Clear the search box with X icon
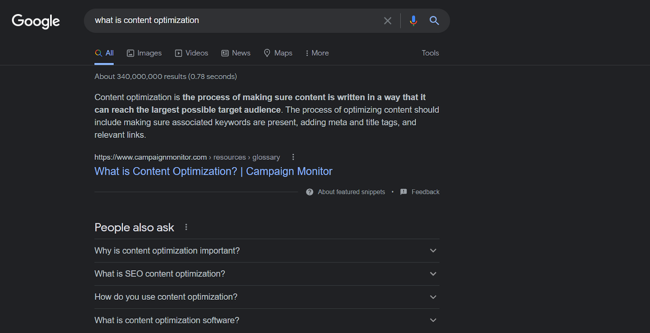Image resolution: width=650 pixels, height=333 pixels. (388, 21)
